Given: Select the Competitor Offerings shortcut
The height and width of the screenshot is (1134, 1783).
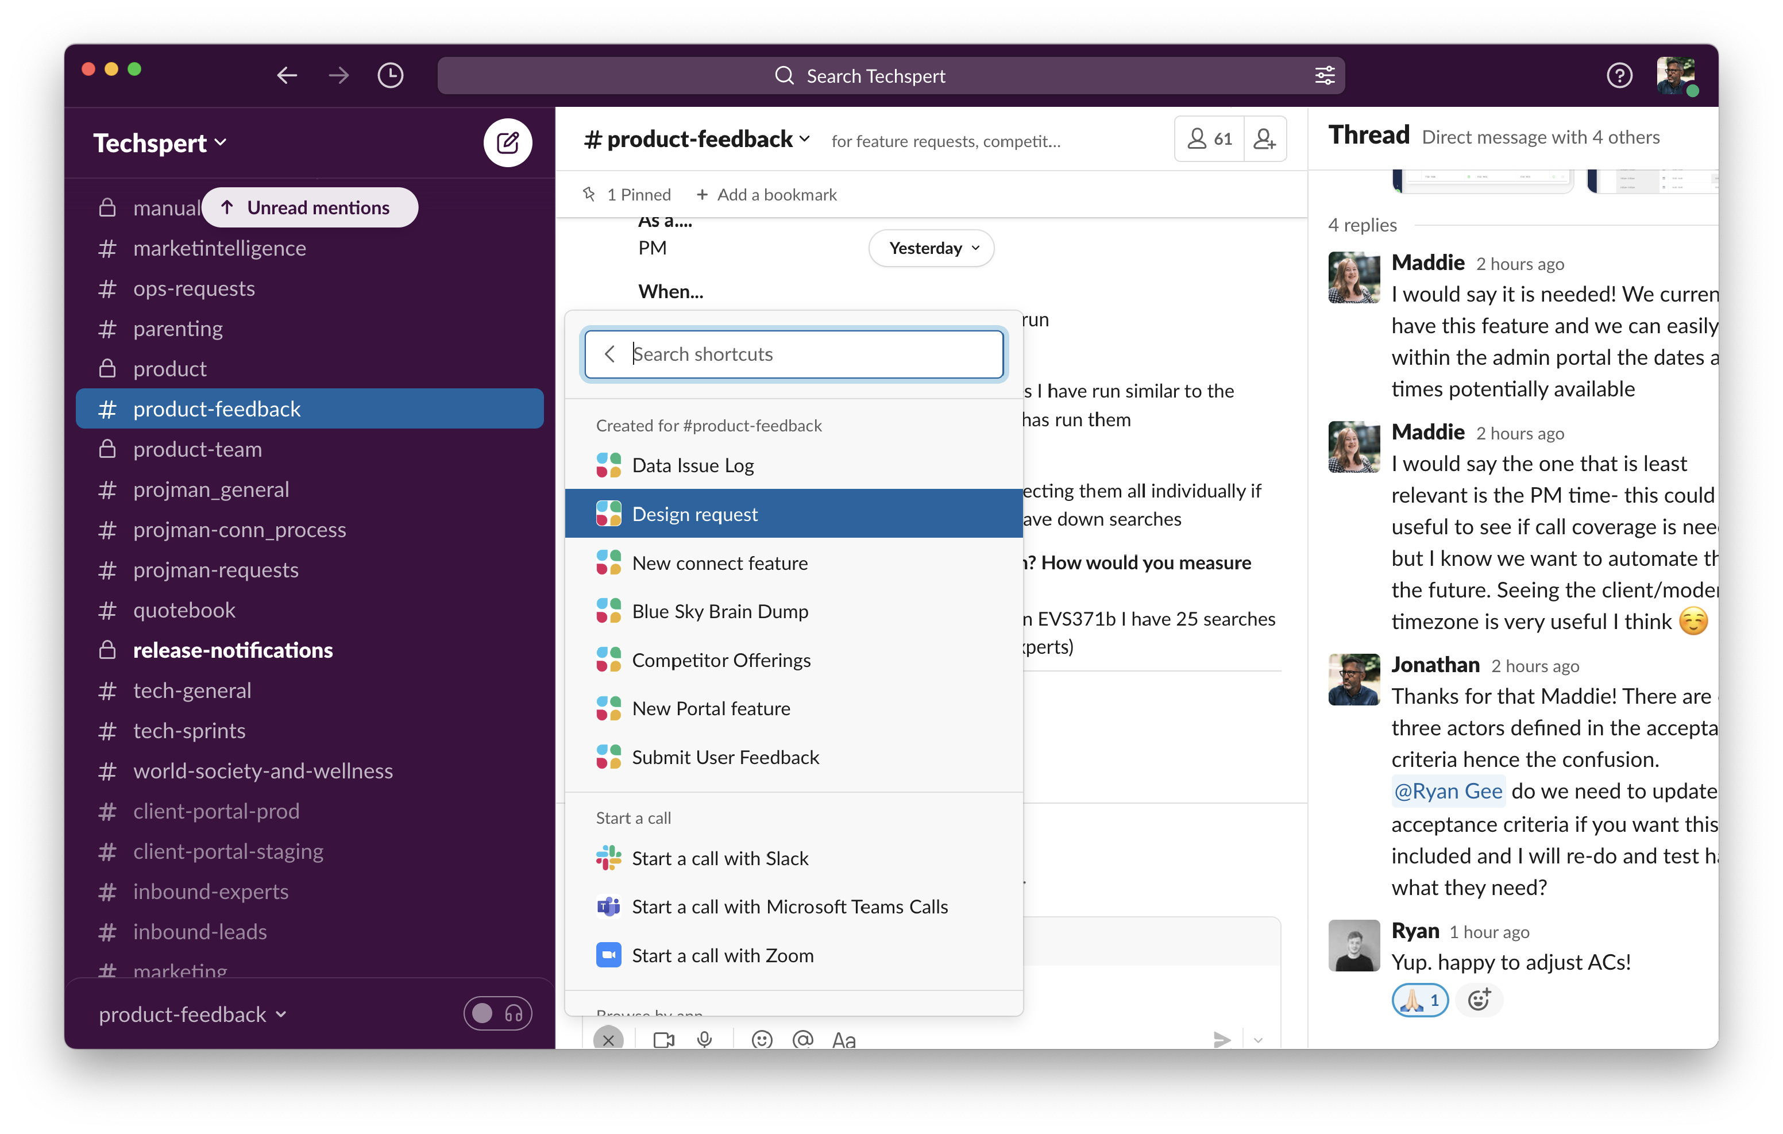Looking at the screenshot, I should click(x=794, y=660).
